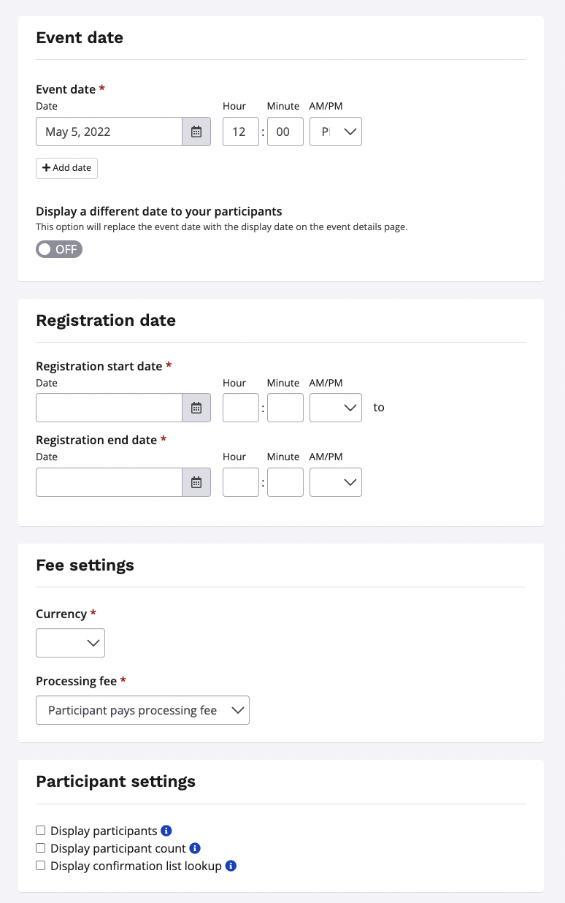Check the Display participants checkbox
This screenshot has height=903, width=565.
[41, 831]
